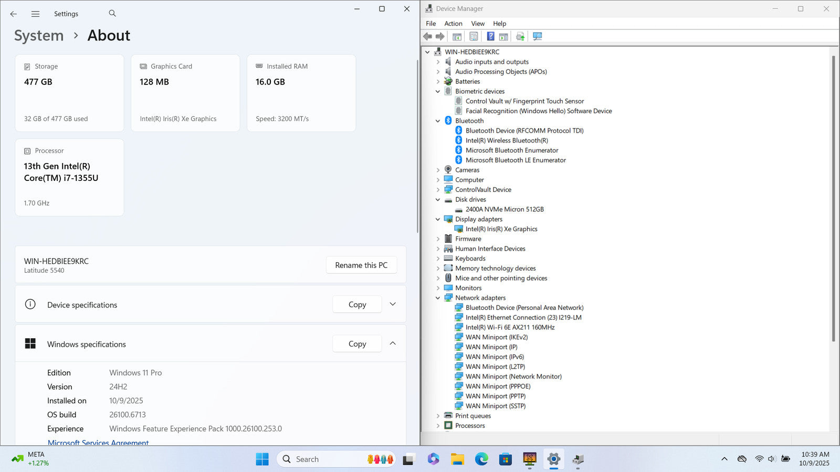Click the Settings search magnifier icon
Image resolution: width=840 pixels, height=472 pixels.
click(x=112, y=14)
